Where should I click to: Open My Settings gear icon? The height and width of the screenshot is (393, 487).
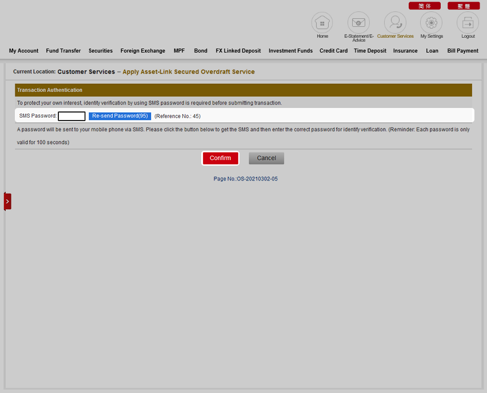[432, 23]
